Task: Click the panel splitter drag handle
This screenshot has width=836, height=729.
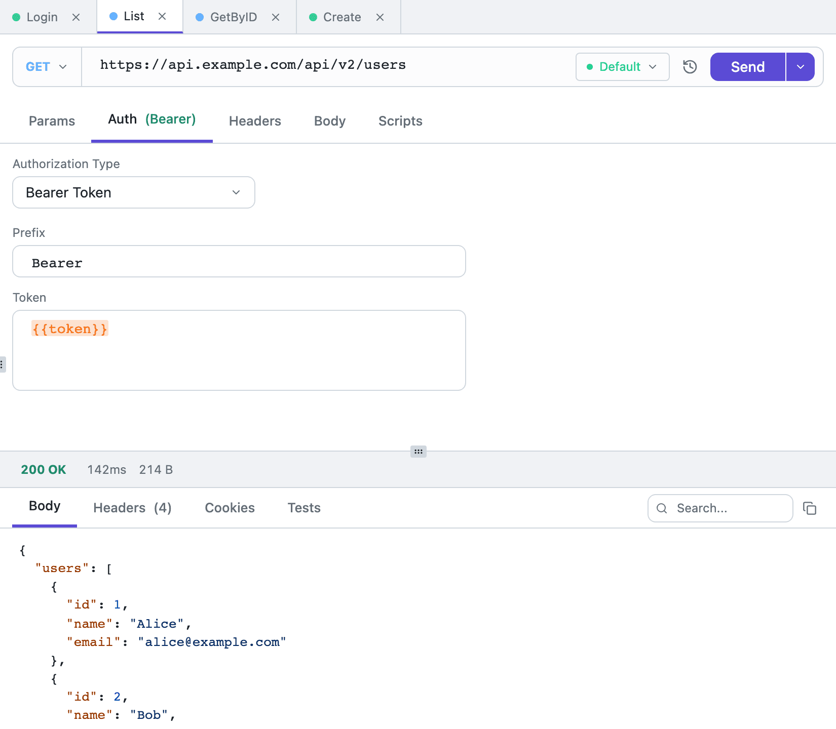Action: (x=419, y=452)
